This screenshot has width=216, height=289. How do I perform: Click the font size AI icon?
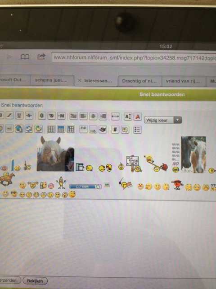tap(128, 117)
